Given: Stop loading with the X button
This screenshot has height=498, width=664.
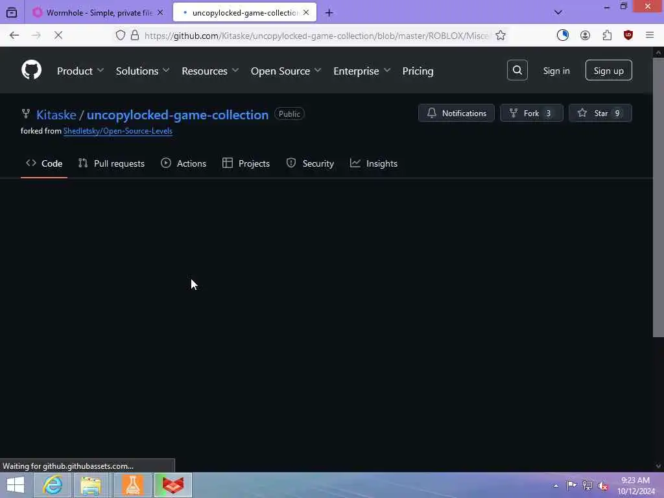Looking at the screenshot, I should (58, 36).
